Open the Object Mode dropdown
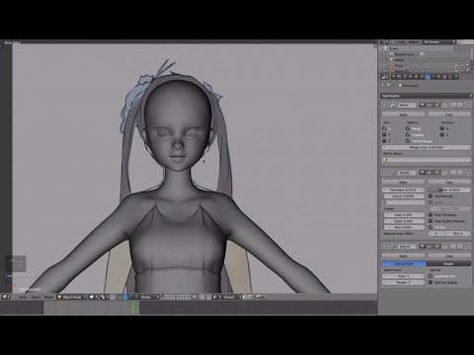474x355 pixels. (72, 297)
